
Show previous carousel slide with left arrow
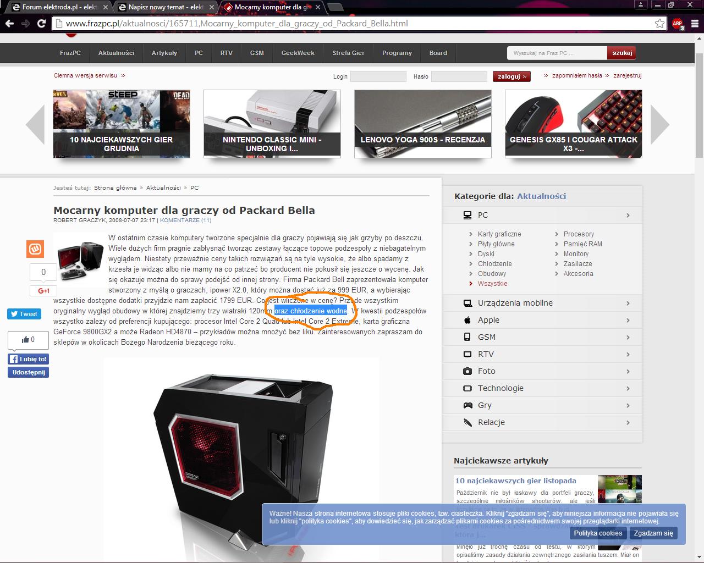36,124
